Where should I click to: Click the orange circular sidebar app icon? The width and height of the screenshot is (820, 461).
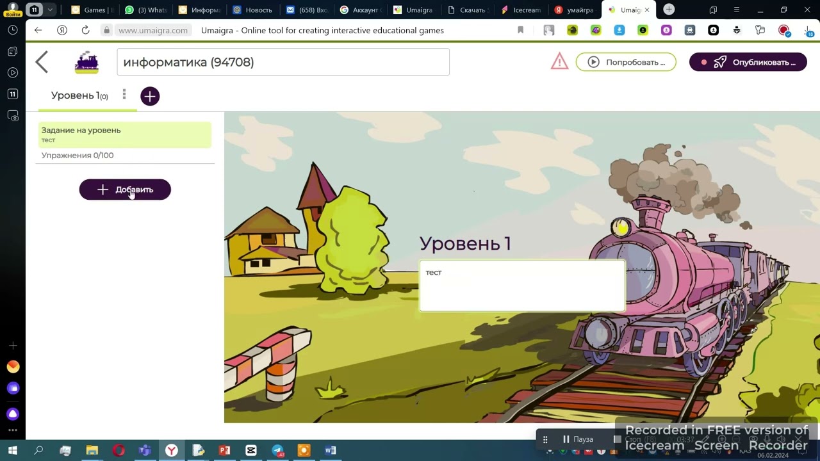[13, 367]
